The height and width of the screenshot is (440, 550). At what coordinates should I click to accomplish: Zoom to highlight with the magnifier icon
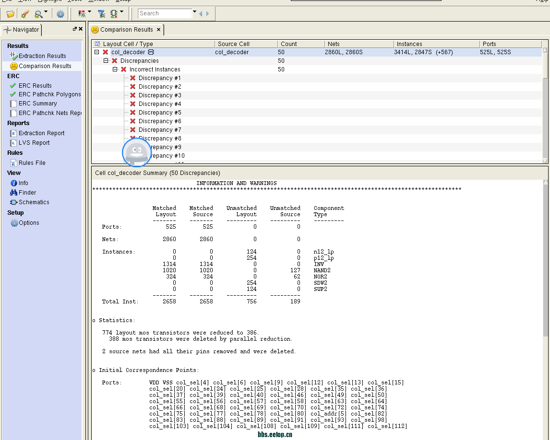38,14
